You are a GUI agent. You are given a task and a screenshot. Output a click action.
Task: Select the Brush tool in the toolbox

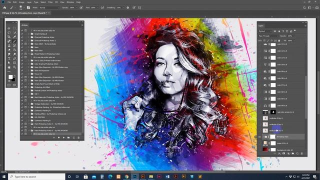click(x=14, y=41)
